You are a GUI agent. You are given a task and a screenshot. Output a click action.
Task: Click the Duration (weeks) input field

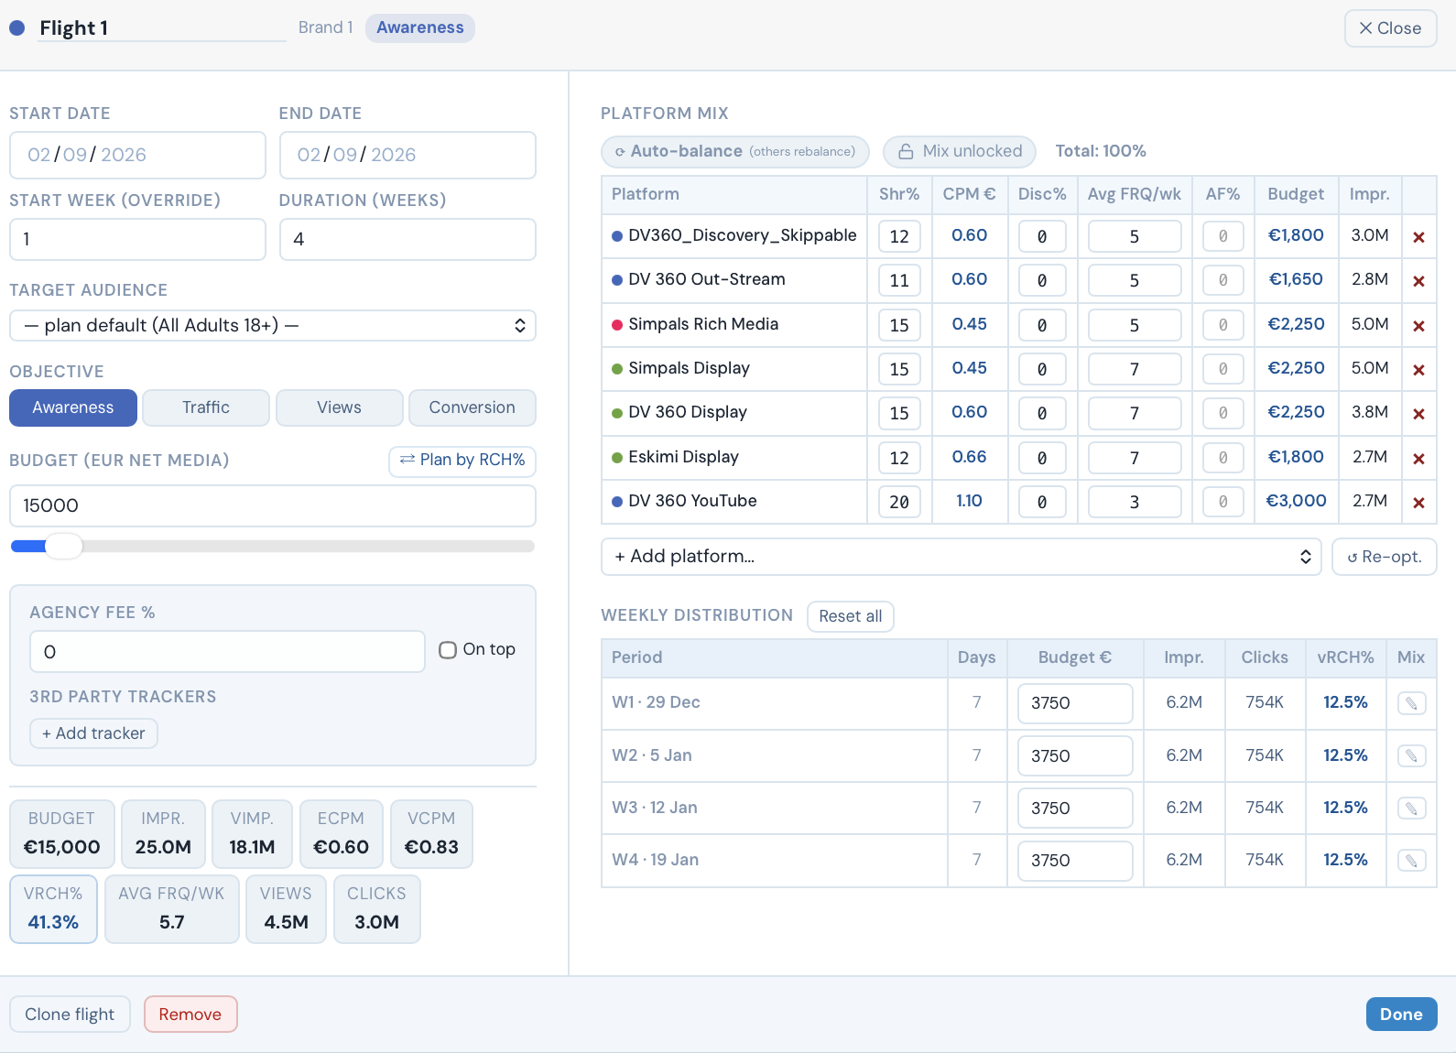pos(407,239)
